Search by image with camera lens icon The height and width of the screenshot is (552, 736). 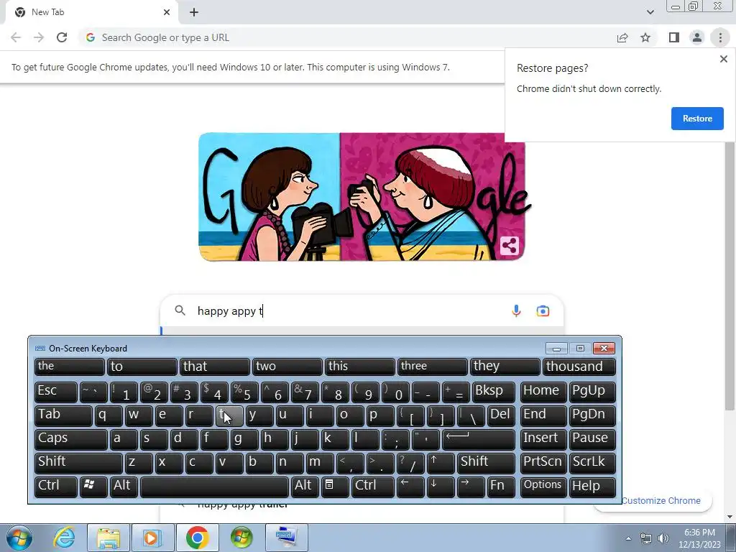pos(543,310)
